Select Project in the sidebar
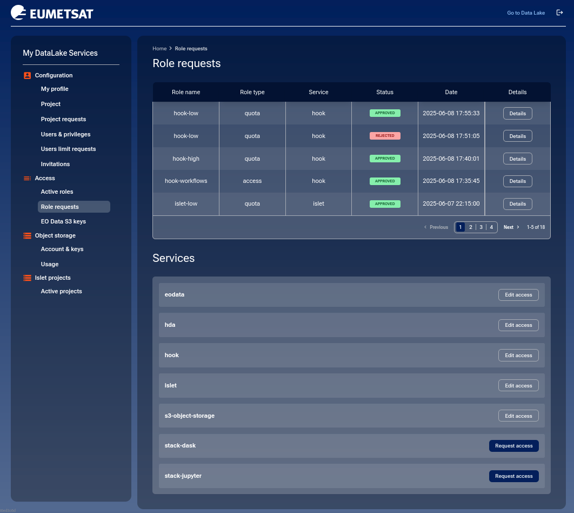 tap(50, 104)
